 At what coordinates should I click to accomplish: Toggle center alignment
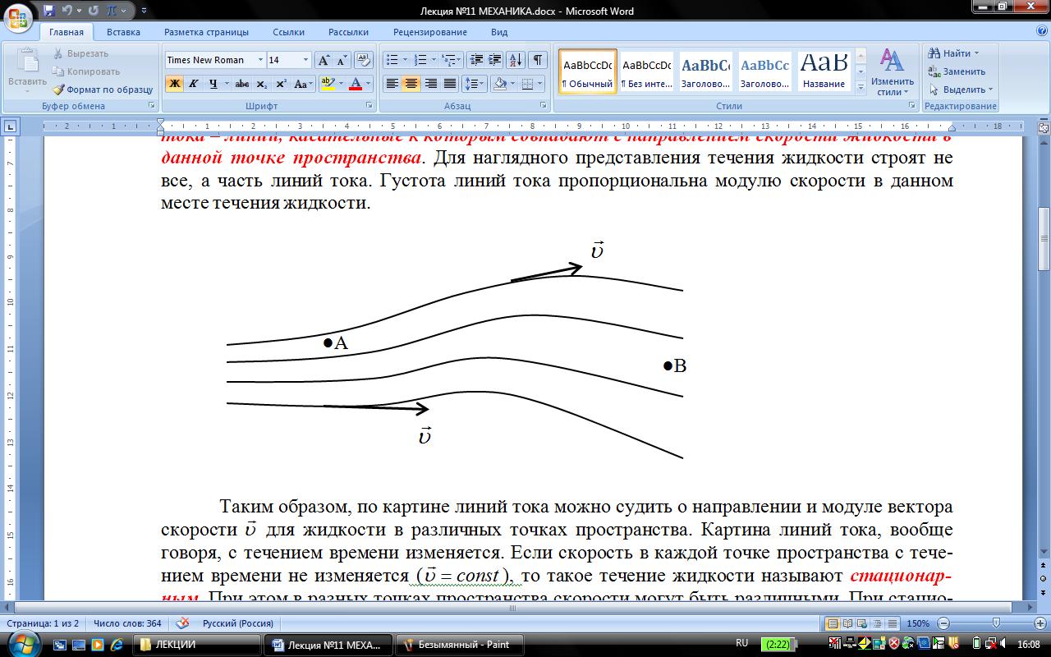[411, 84]
